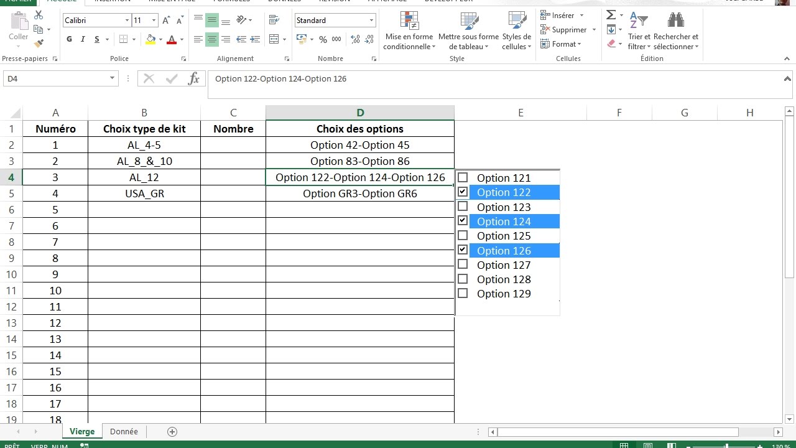
Task: Switch to the Donnée sheet tab
Action: pyautogui.click(x=124, y=432)
